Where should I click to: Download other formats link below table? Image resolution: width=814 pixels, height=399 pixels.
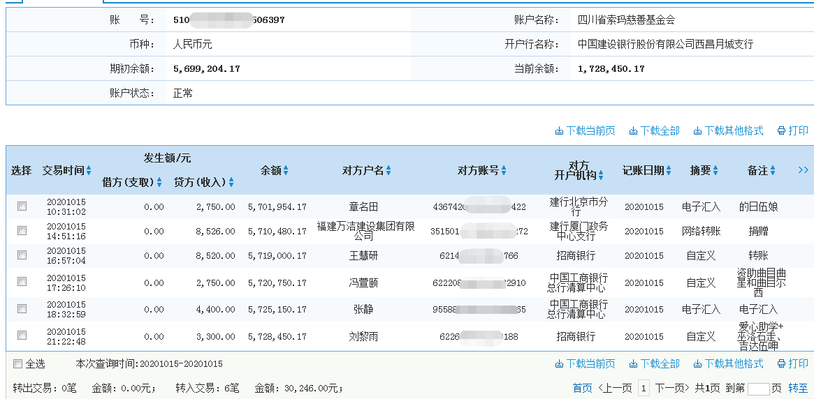(728, 363)
